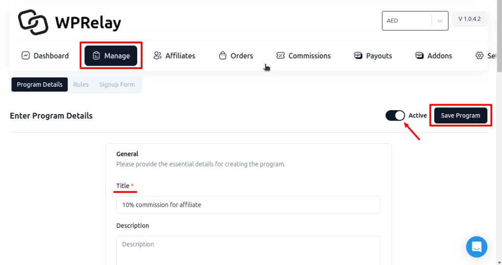Image resolution: width=502 pixels, height=265 pixels.
Task: Click the Payouts cash icon
Action: click(358, 55)
